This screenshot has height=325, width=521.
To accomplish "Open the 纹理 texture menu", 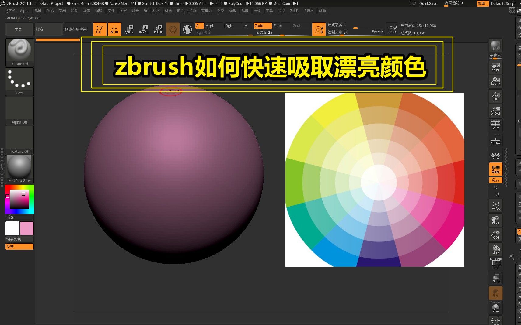I will coord(257,11).
